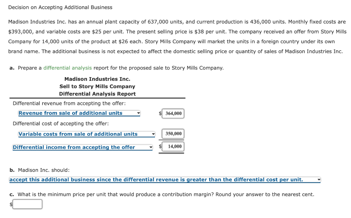Click the 'b. Madison Inc. should:' prompt
Image resolution: width=351 pixels, height=218 pixels.
point(39,170)
